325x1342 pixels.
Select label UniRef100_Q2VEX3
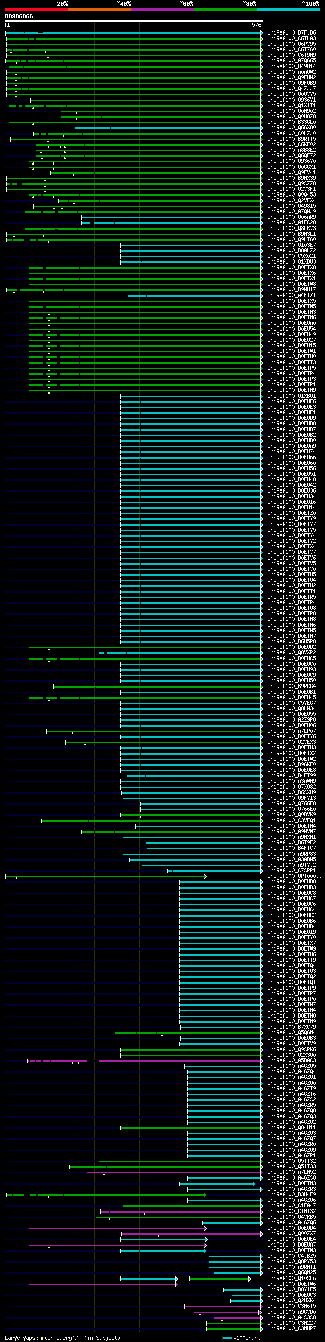291,742
